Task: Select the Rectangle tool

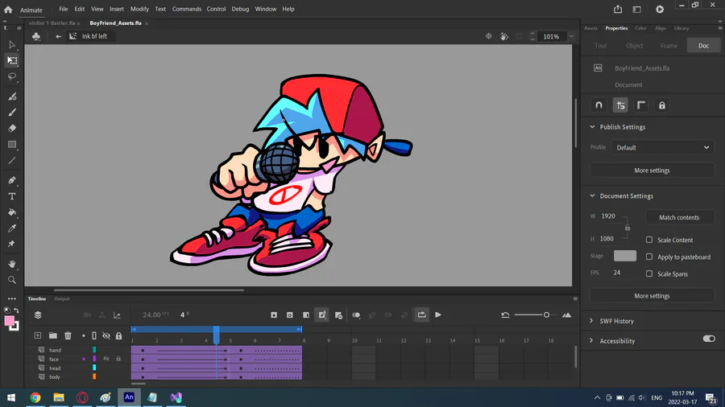Action: pos(12,145)
